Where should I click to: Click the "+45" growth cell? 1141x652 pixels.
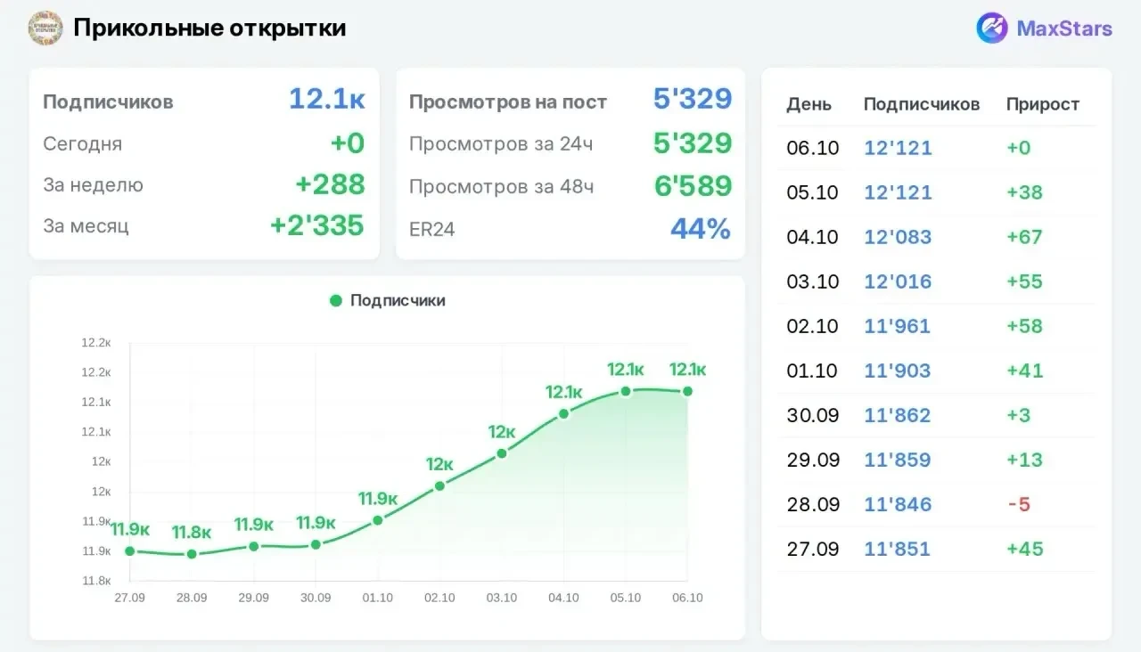1024,549
